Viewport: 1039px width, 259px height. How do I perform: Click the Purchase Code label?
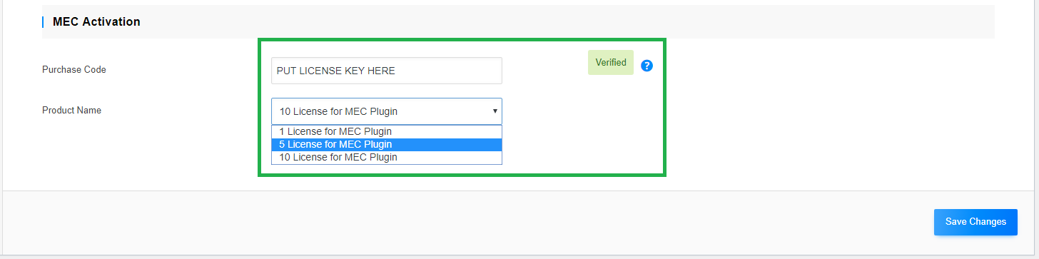[74, 69]
